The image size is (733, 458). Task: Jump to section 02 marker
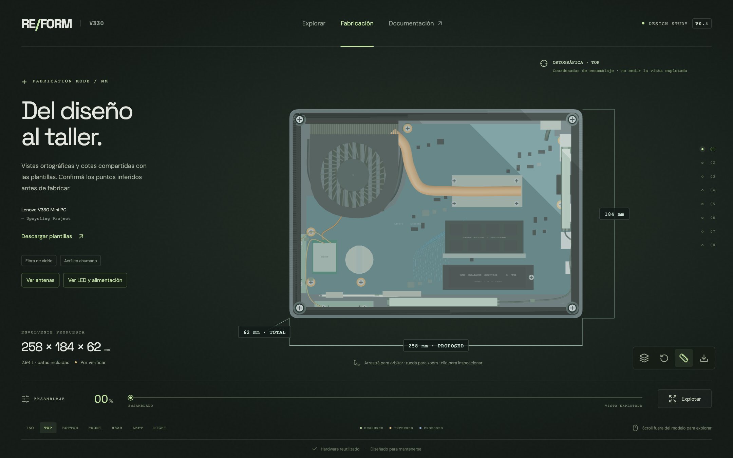click(x=708, y=163)
